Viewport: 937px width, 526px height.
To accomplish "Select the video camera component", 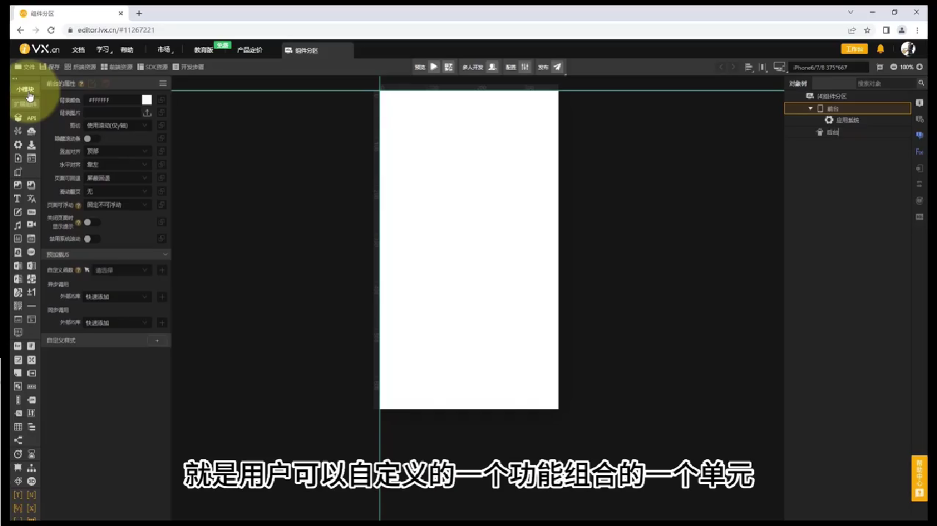I will [x=31, y=225].
